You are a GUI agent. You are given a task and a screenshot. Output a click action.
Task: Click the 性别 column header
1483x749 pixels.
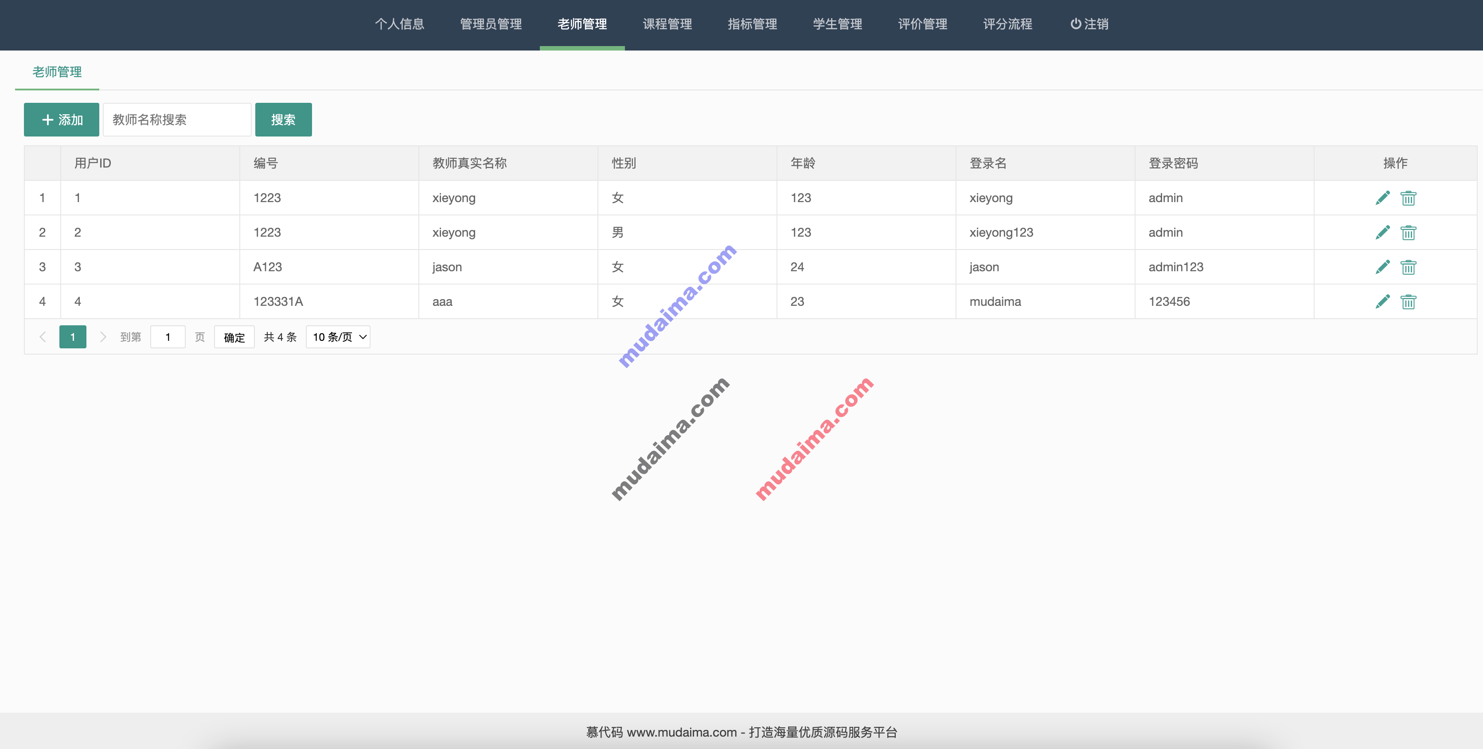coord(687,164)
